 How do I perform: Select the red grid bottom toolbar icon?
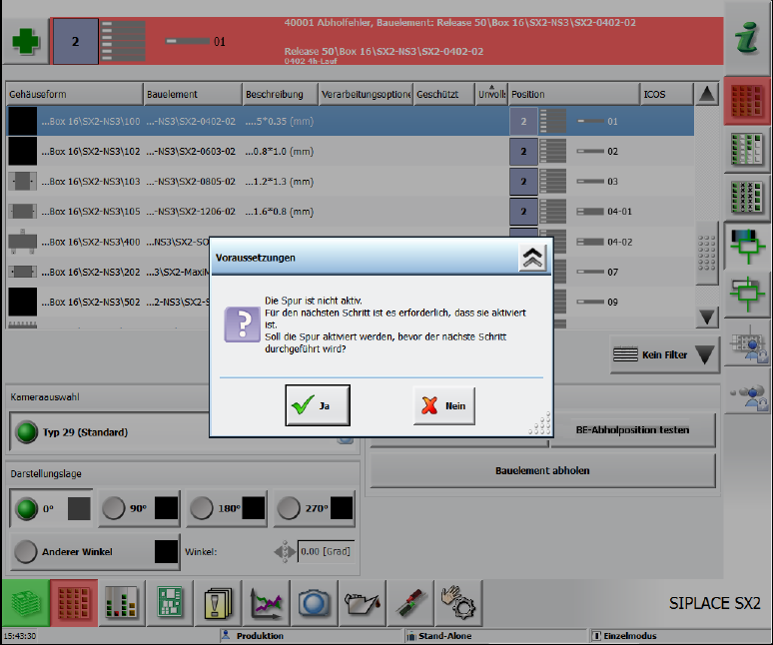[74, 602]
